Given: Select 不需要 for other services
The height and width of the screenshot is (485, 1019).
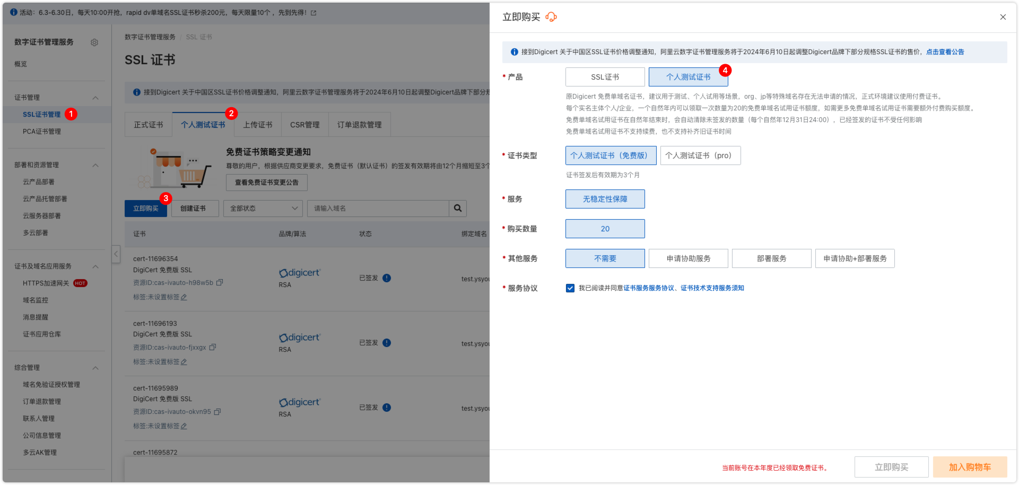Looking at the screenshot, I should tap(605, 258).
